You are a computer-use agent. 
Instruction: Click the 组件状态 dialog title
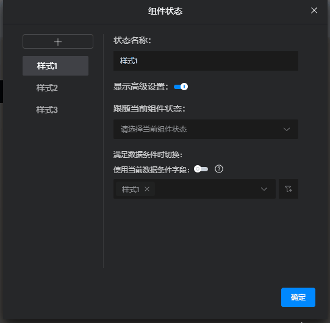[x=165, y=11]
